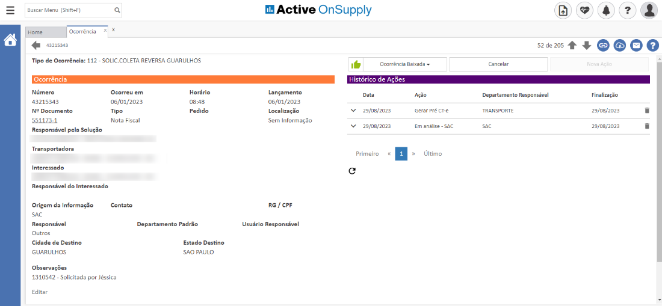662x306 pixels.
Task: Close the Ocorrência tab
Action: tap(105, 30)
